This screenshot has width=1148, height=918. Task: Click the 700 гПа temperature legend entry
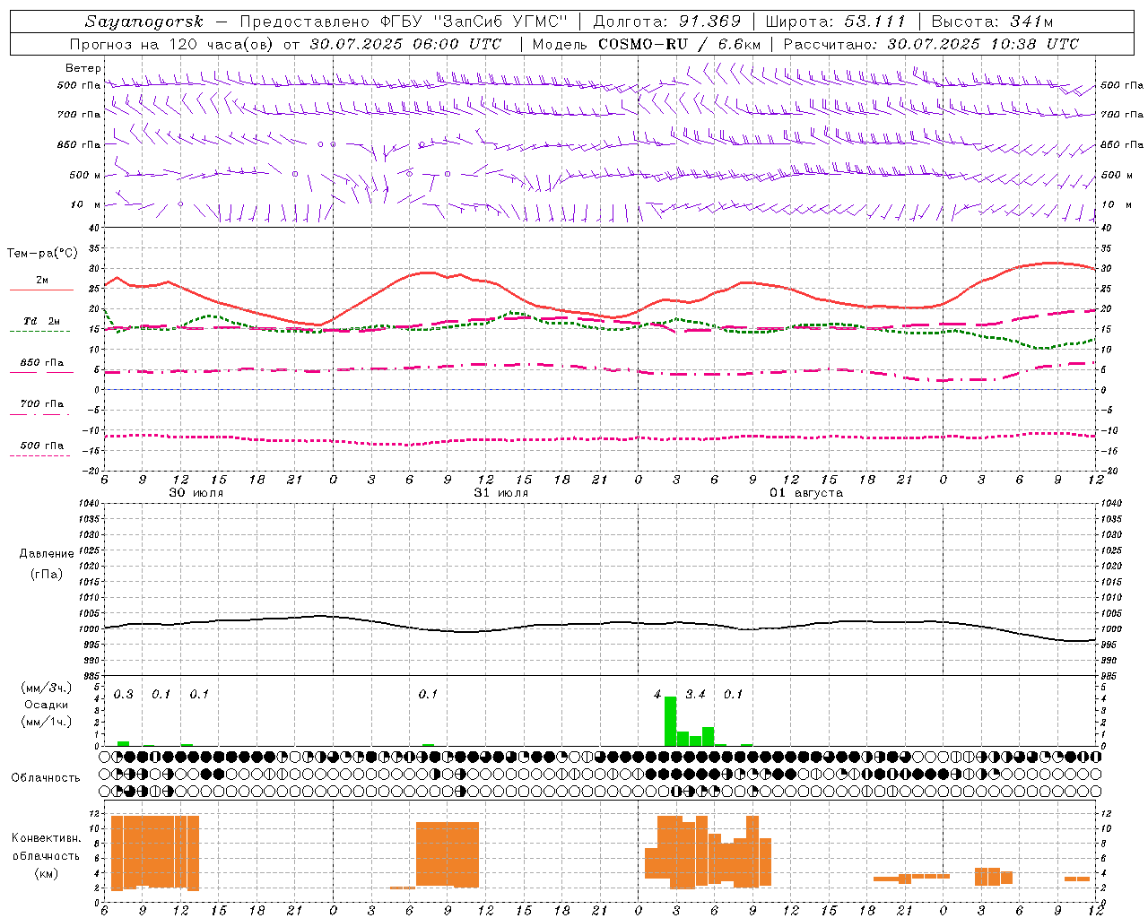click(42, 404)
